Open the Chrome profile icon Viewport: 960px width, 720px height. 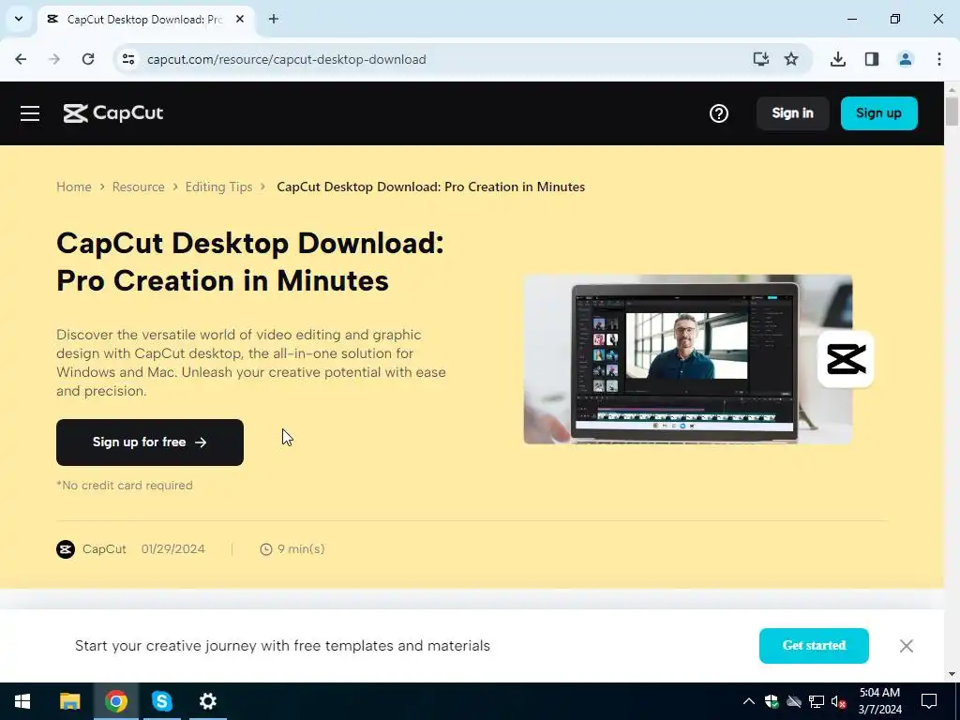(906, 59)
